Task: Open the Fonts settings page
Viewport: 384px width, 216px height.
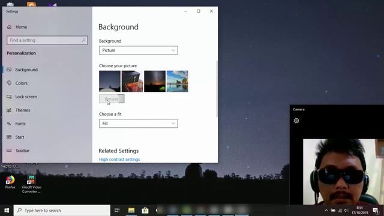Action: click(20, 124)
